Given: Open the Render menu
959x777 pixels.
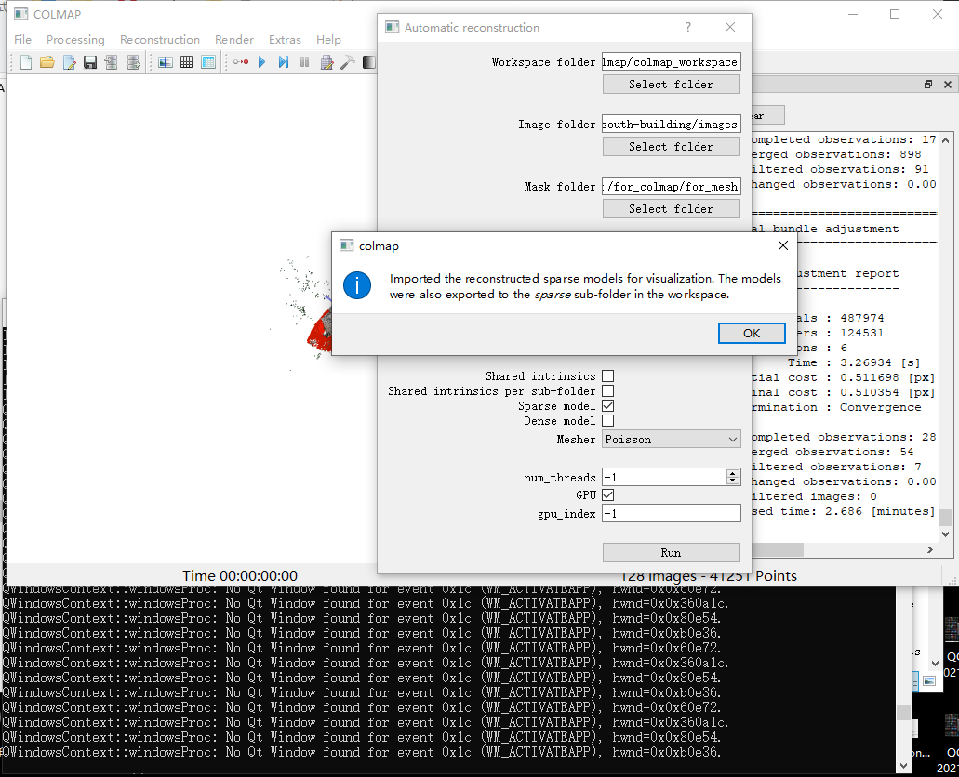Looking at the screenshot, I should tap(233, 40).
